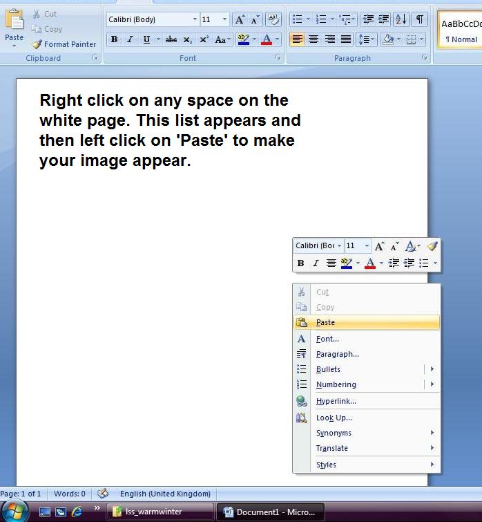Image resolution: width=482 pixels, height=522 pixels.
Task: Click English (United Kingdom) language indicator
Action: [165, 494]
